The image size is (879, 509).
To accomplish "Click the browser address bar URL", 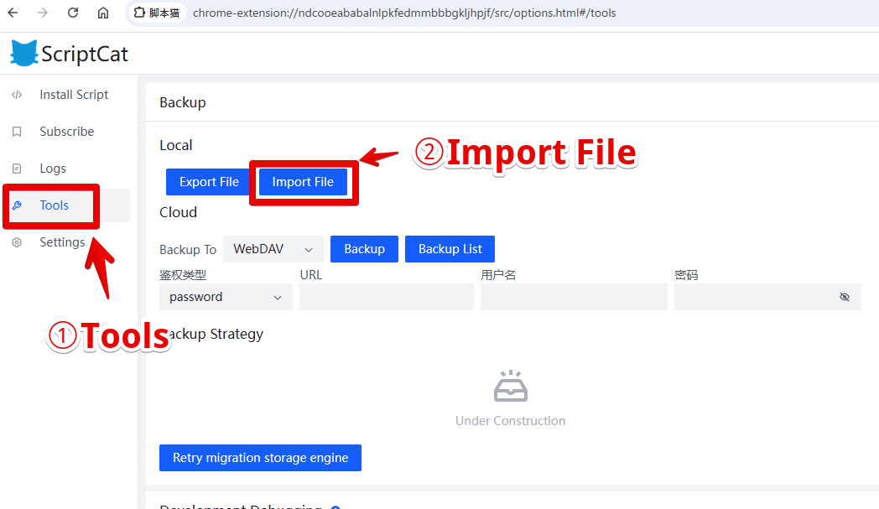I will coord(404,13).
